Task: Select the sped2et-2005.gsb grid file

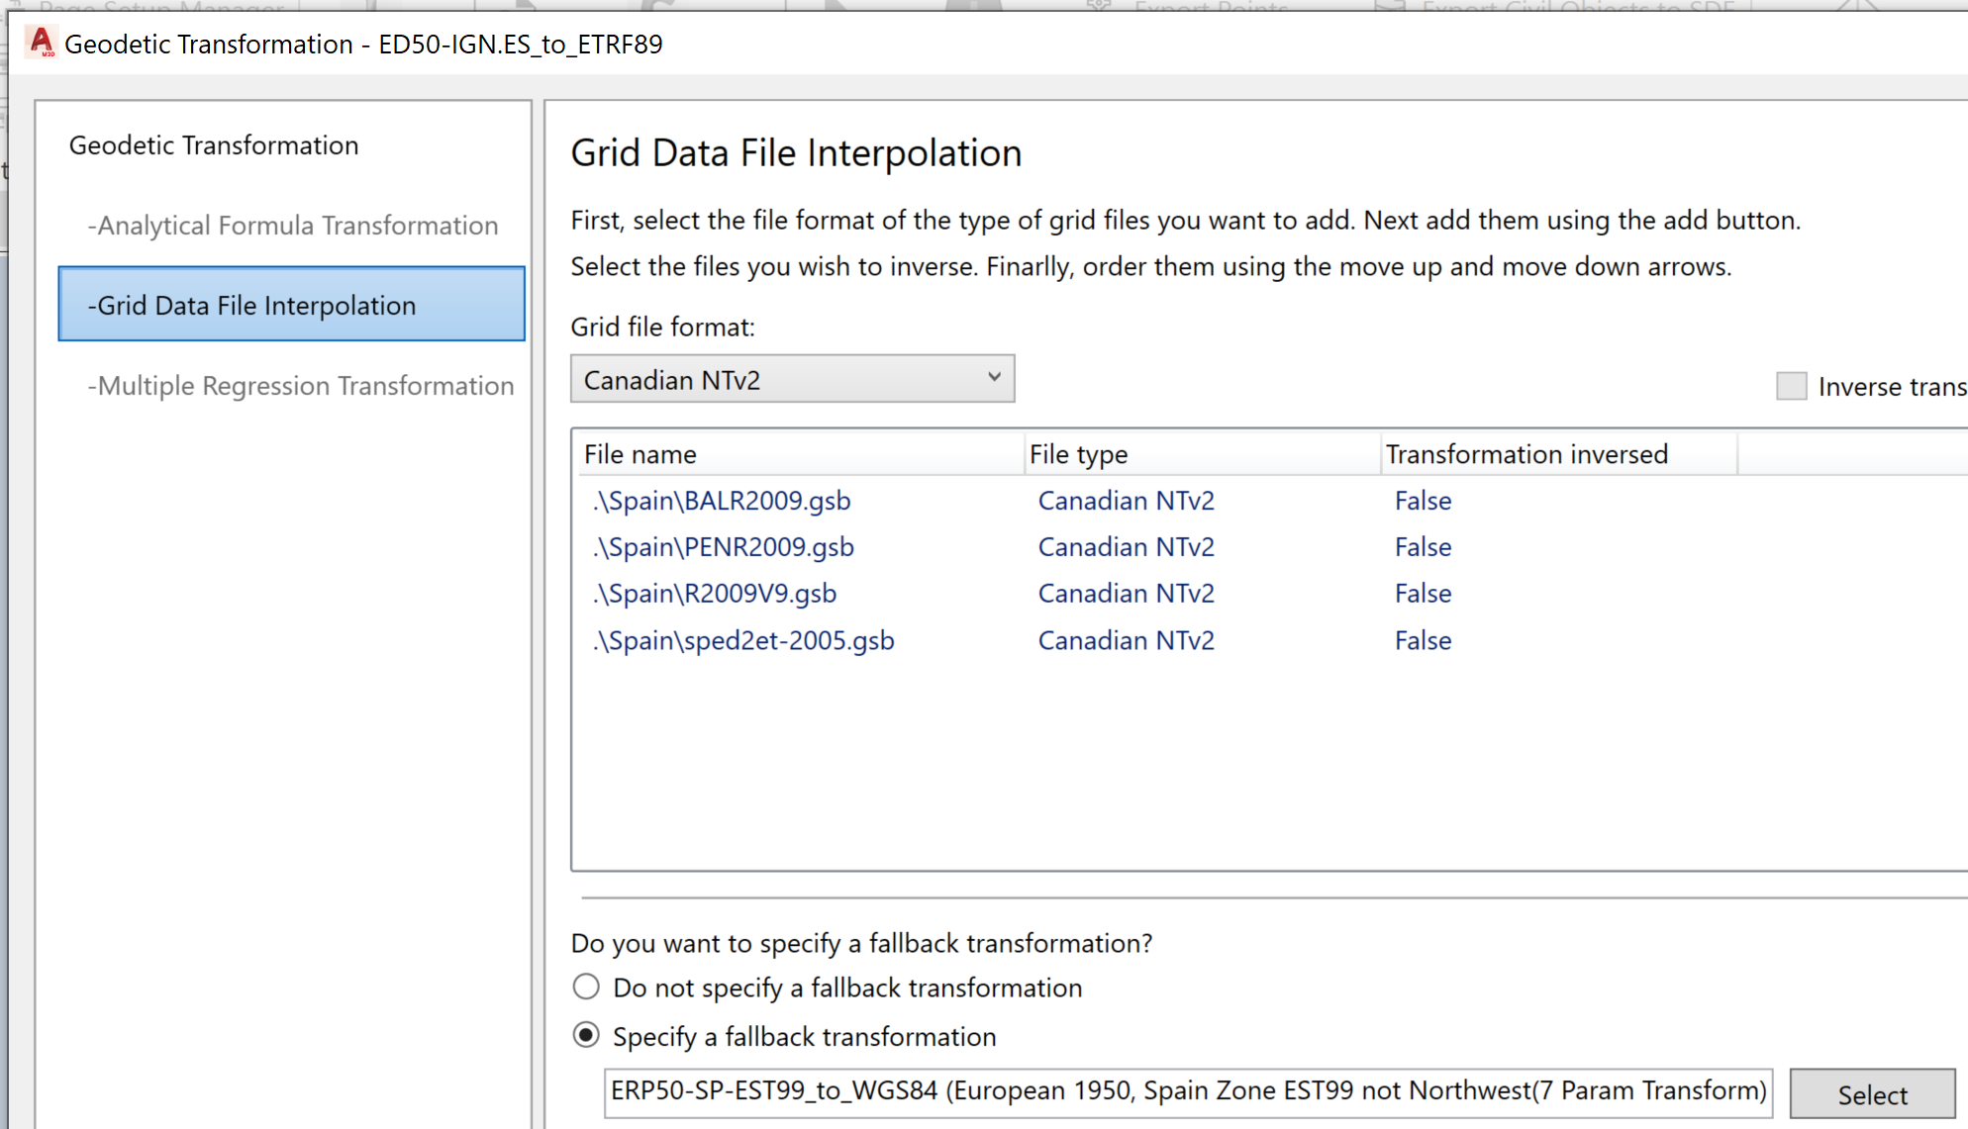Action: pyautogui.click(x=743, y=640)
